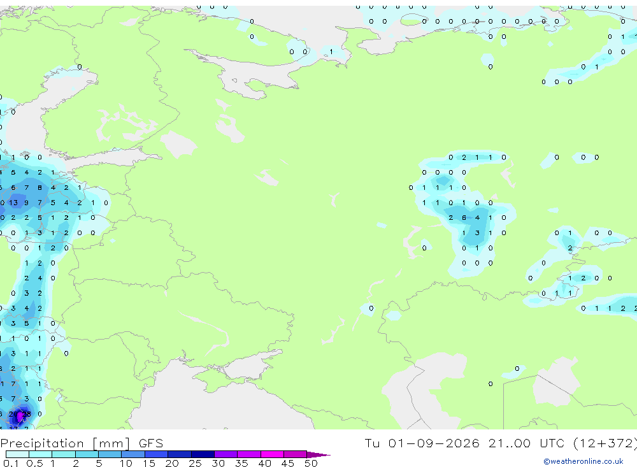This screenshot has height=467, width=637.
Task: Select the 1–2 mm legend color swatch
Action: pos(63,454)
